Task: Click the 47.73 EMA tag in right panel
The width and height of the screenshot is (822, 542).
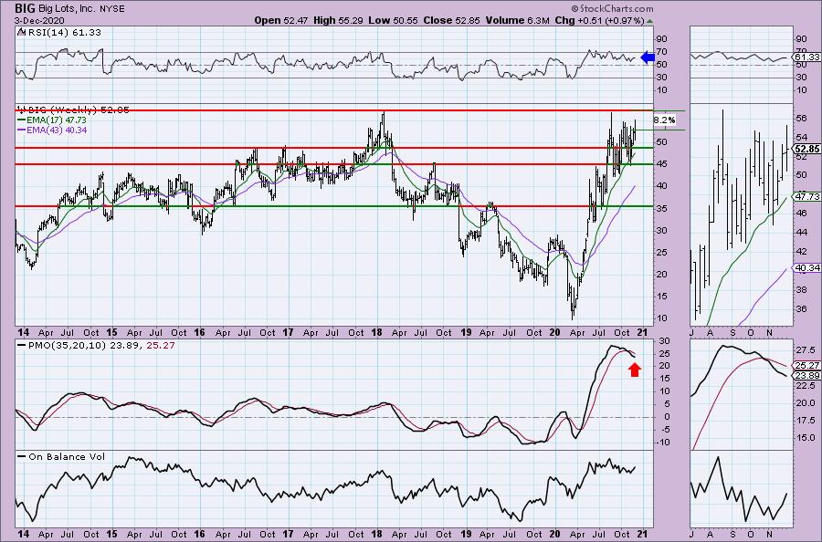Action: point(807,196)
